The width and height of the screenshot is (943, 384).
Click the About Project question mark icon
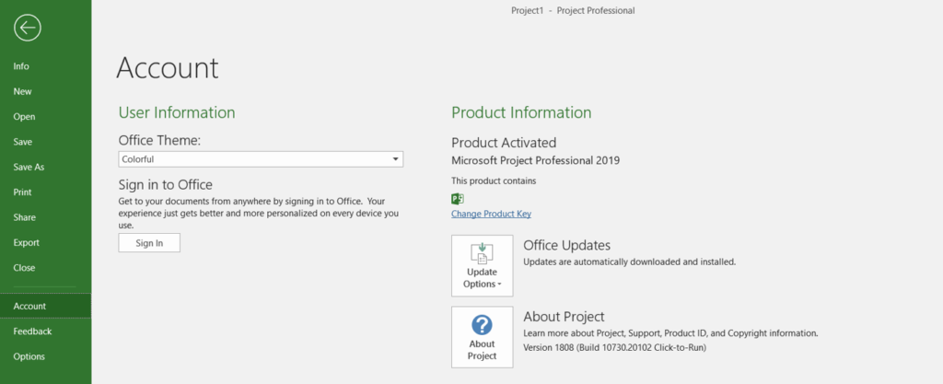483,325
